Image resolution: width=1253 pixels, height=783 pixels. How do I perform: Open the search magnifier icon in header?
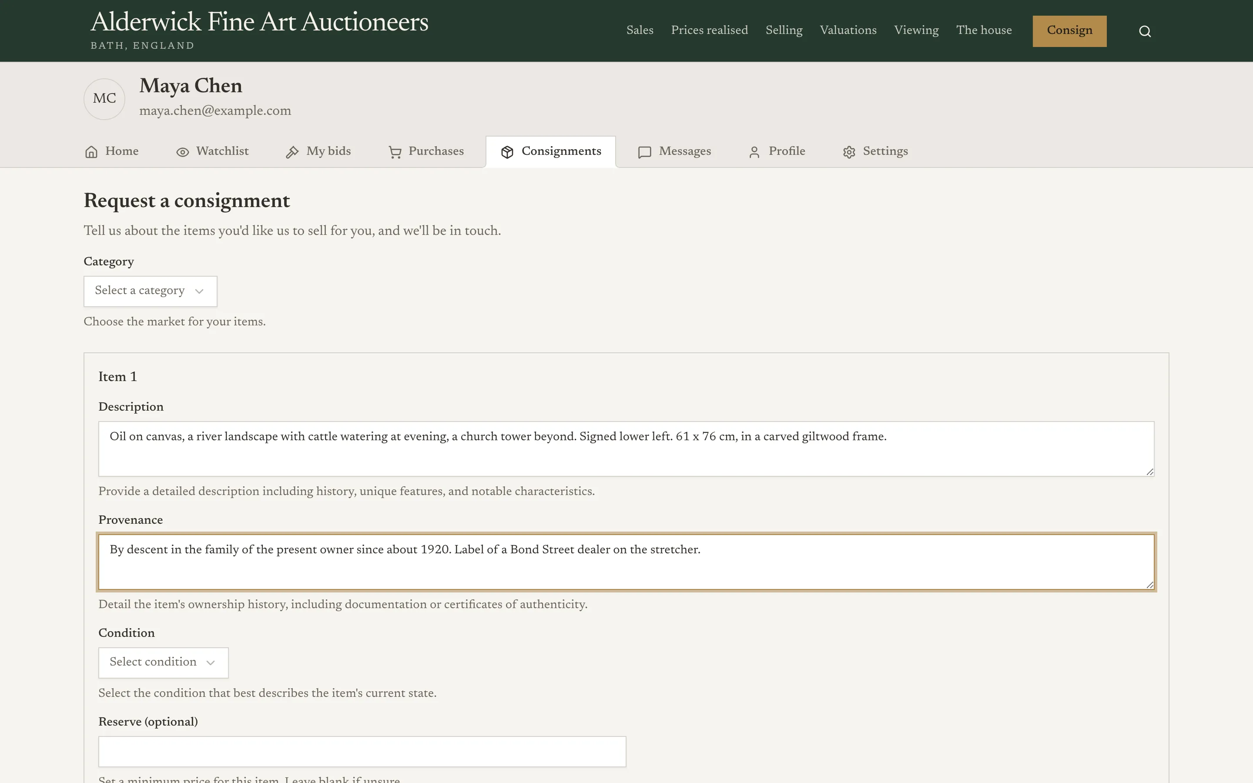[x=1145, y=31]
